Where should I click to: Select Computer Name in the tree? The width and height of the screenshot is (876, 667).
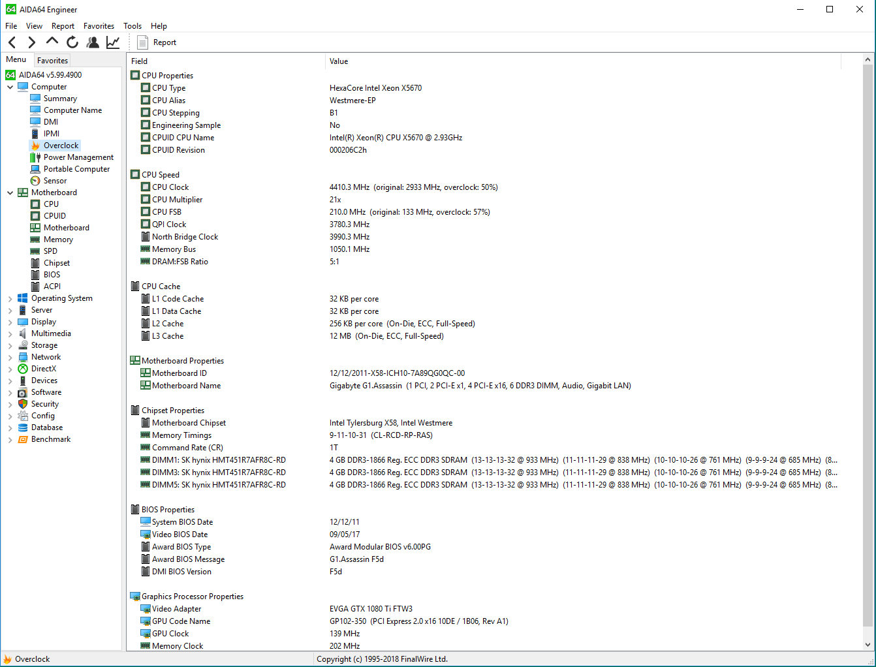[72, 110]
